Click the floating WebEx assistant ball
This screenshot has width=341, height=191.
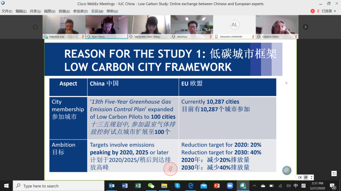pyautogui.click(x=286, y=170)
